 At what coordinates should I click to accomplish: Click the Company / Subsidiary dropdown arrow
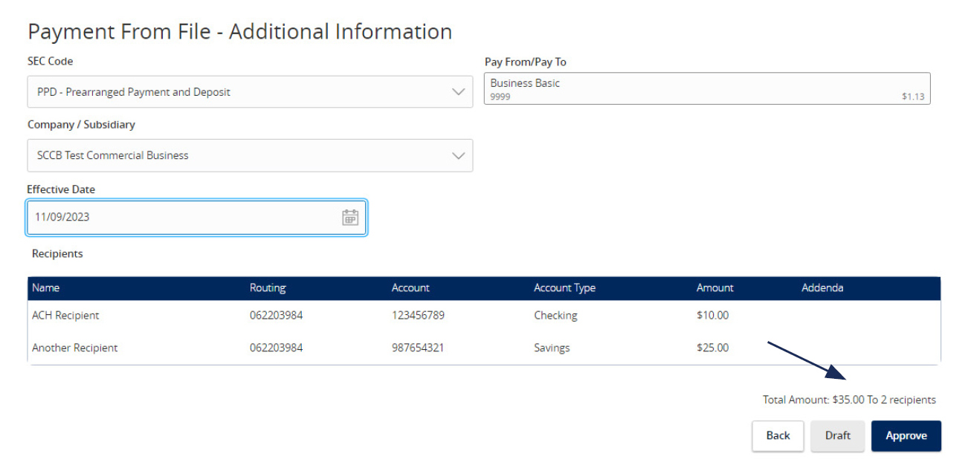click(459, 155)
